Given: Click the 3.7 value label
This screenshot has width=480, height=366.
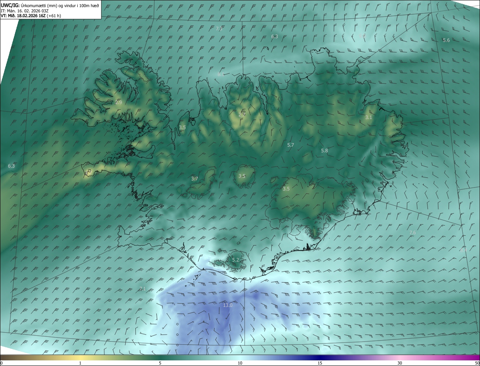Looking at the screenshot, I should (194, 179).
